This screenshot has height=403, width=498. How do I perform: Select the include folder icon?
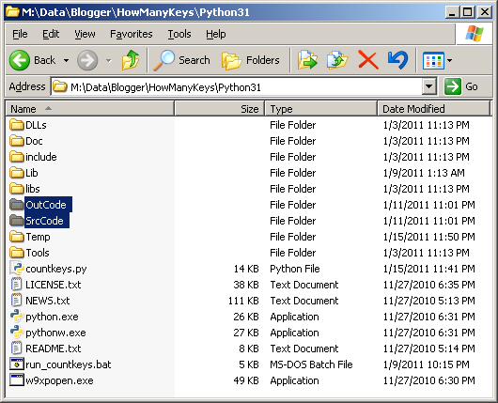(x=17, y=157)
